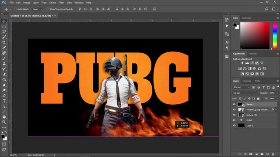The width and height of the screenshot is (280, 157).
Task: Open the History panel icon
Action: tap(227, 20)
